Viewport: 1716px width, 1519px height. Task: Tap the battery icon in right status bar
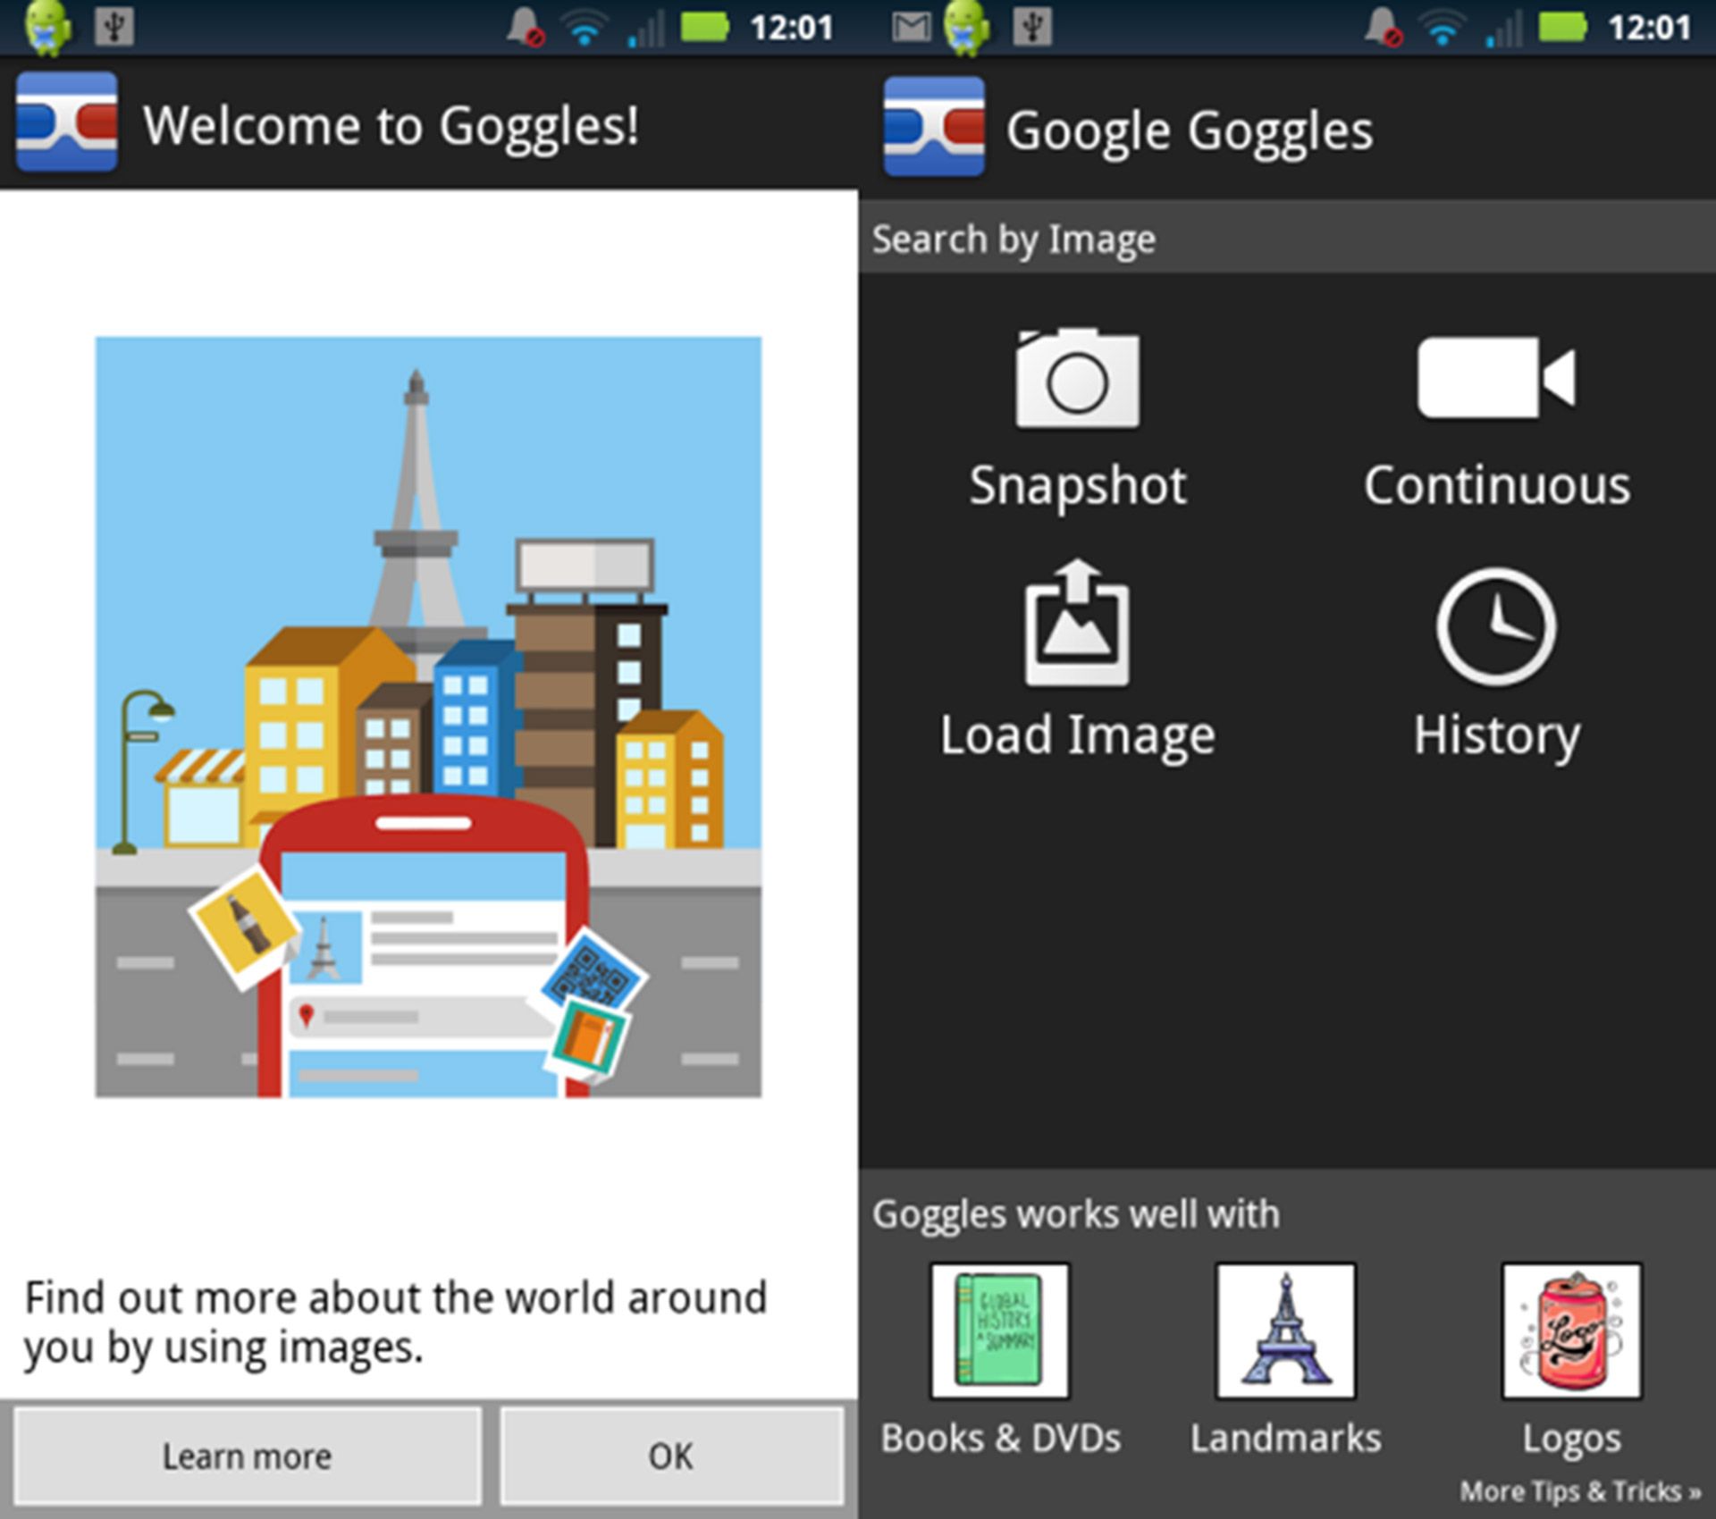(1562, 27)
